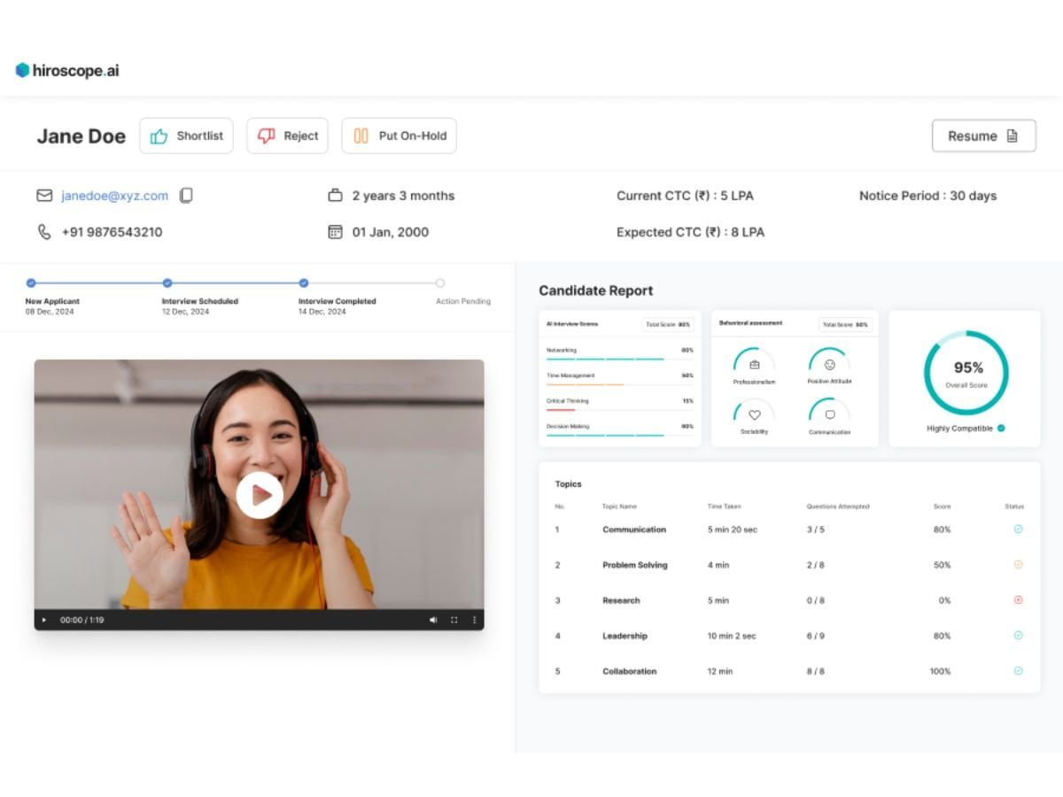Reject the candidate
Image resolution: width=1063 pixels, height=797 pixels.
287,136
